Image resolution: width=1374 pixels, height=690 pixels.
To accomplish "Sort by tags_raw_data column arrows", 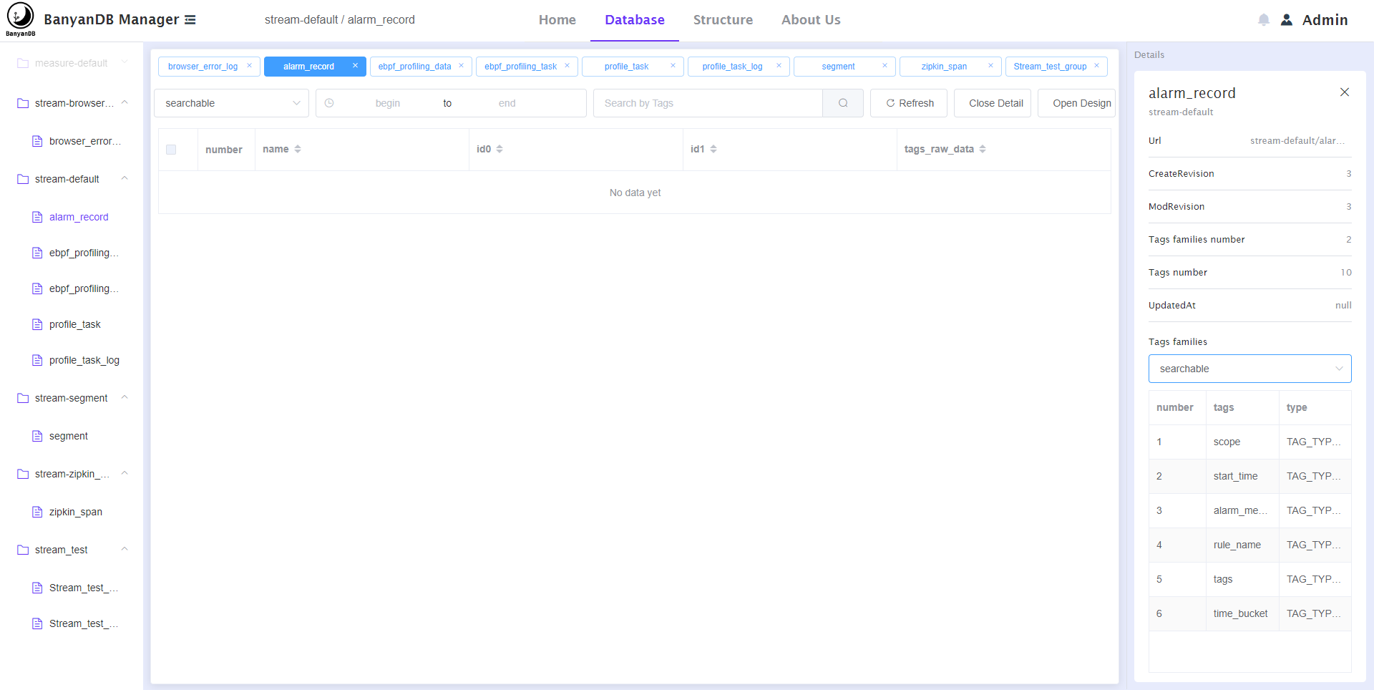I will click(983, 149).
